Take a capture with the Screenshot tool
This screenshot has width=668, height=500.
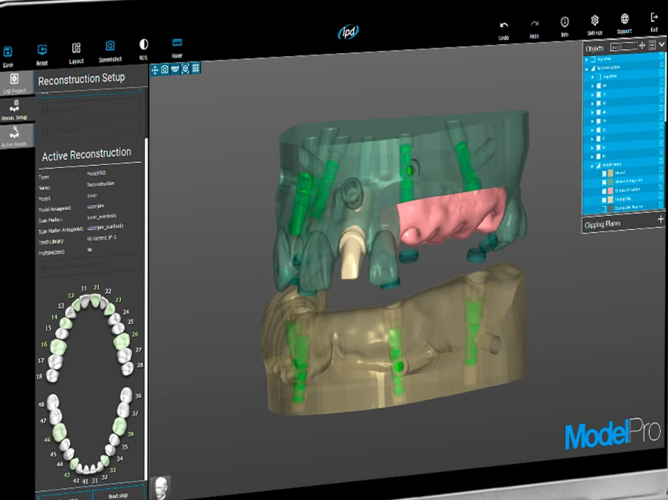110,46
